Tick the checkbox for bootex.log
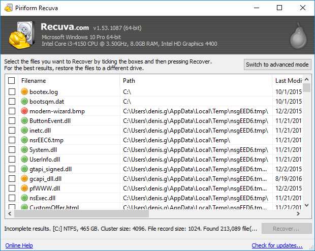Viewport: 315px width, 251px height. (12, 91)
